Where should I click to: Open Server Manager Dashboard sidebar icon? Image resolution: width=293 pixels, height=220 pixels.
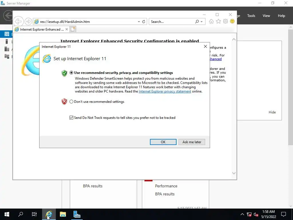(x=7, y=34)
